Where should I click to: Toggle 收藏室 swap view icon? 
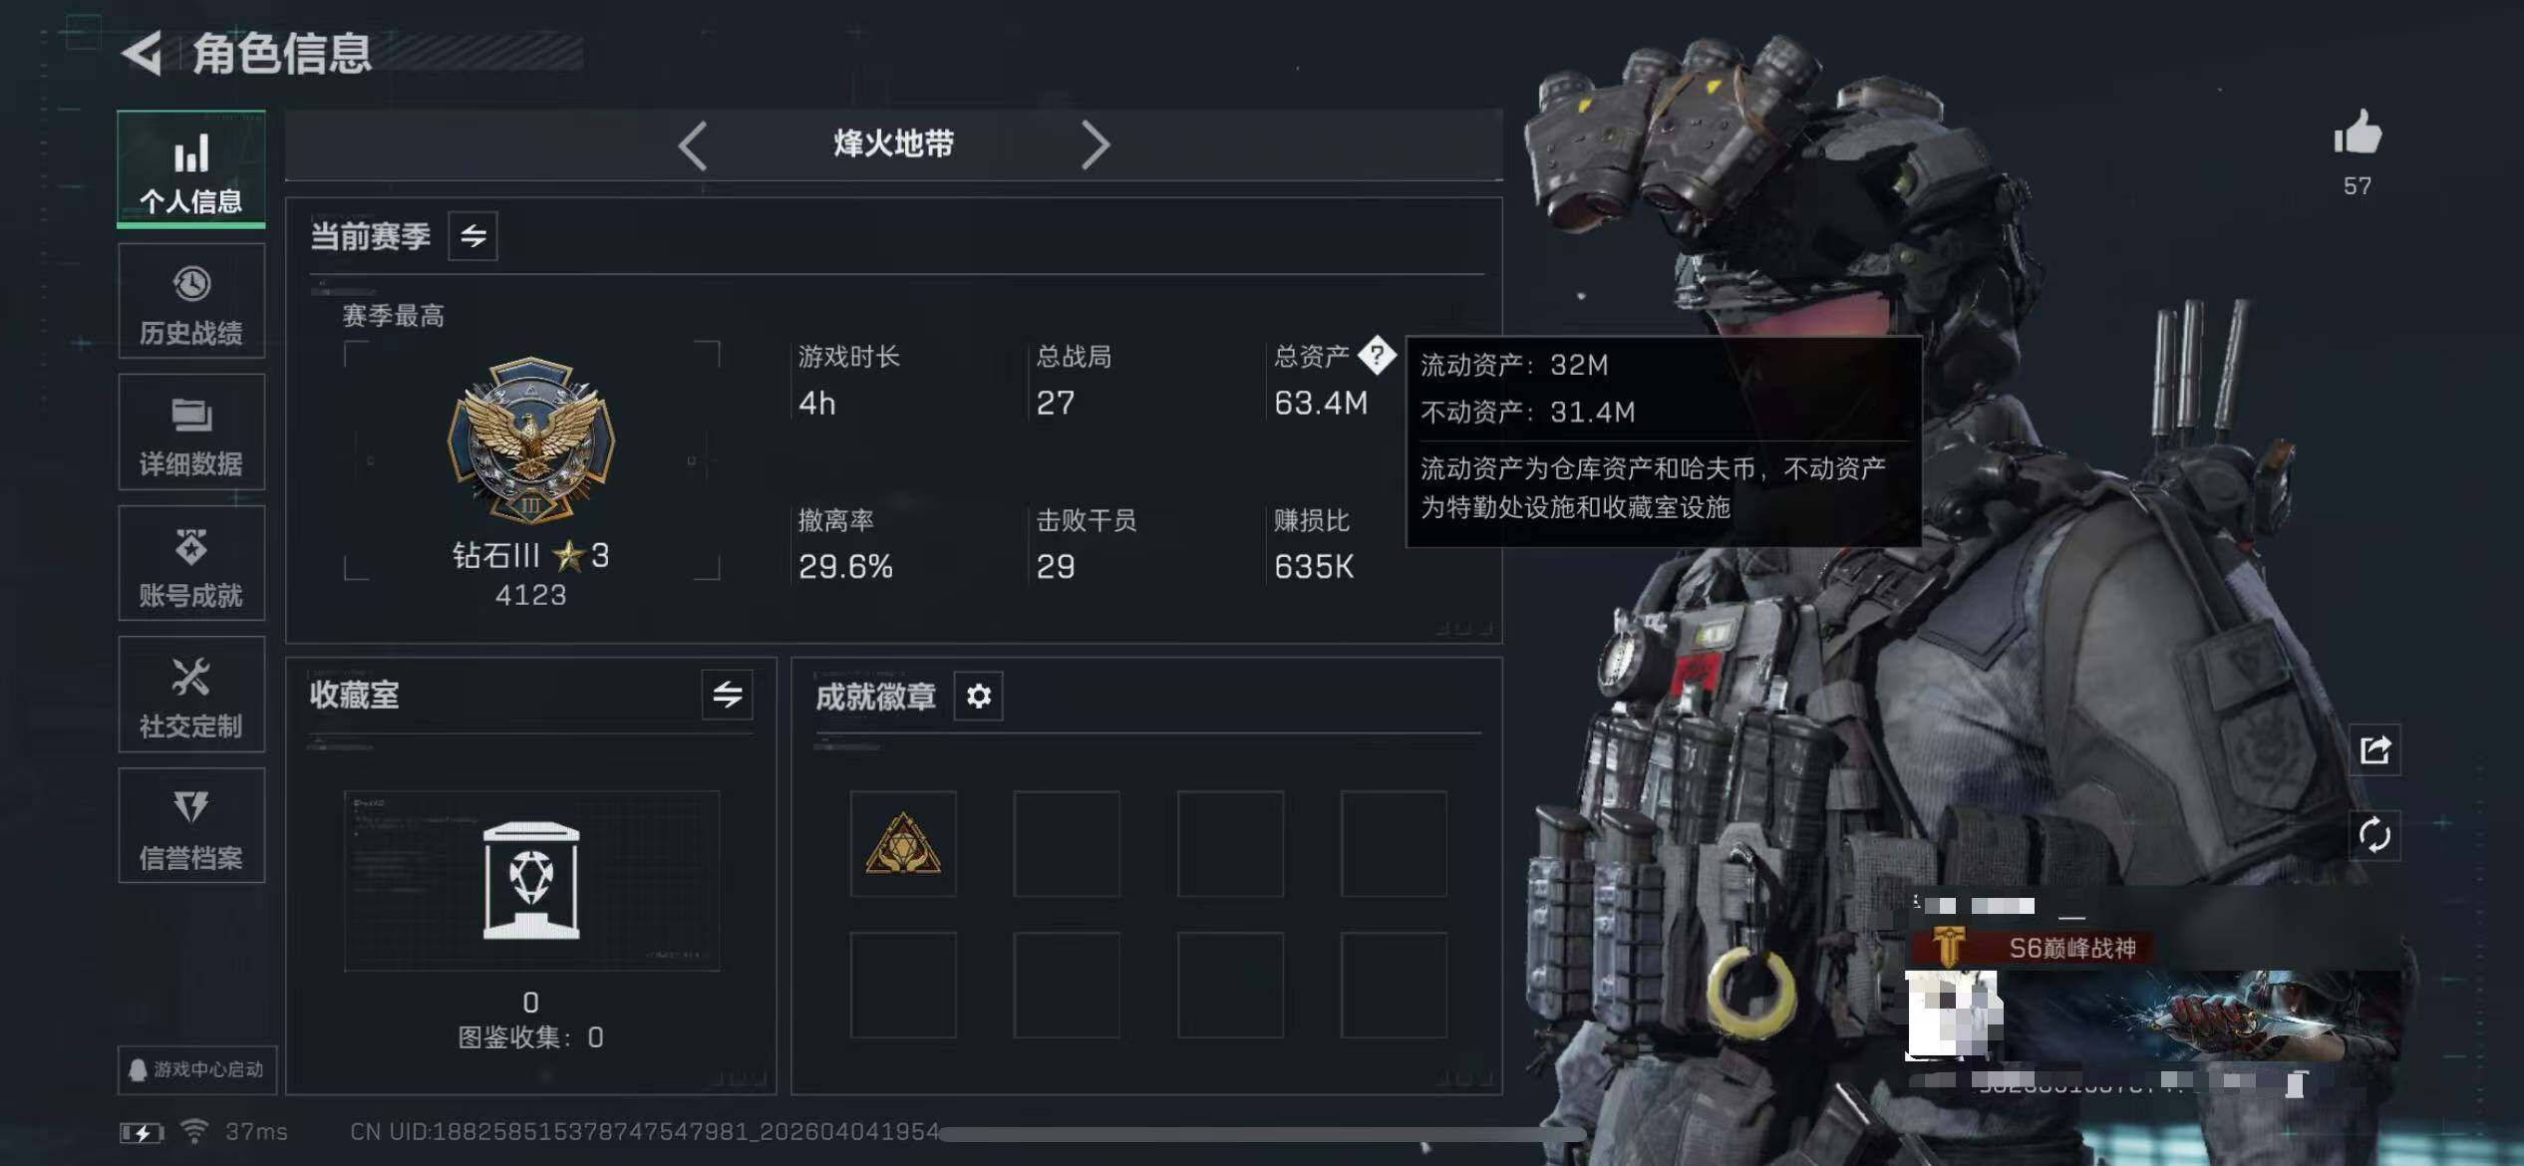(x=727, y=695)
